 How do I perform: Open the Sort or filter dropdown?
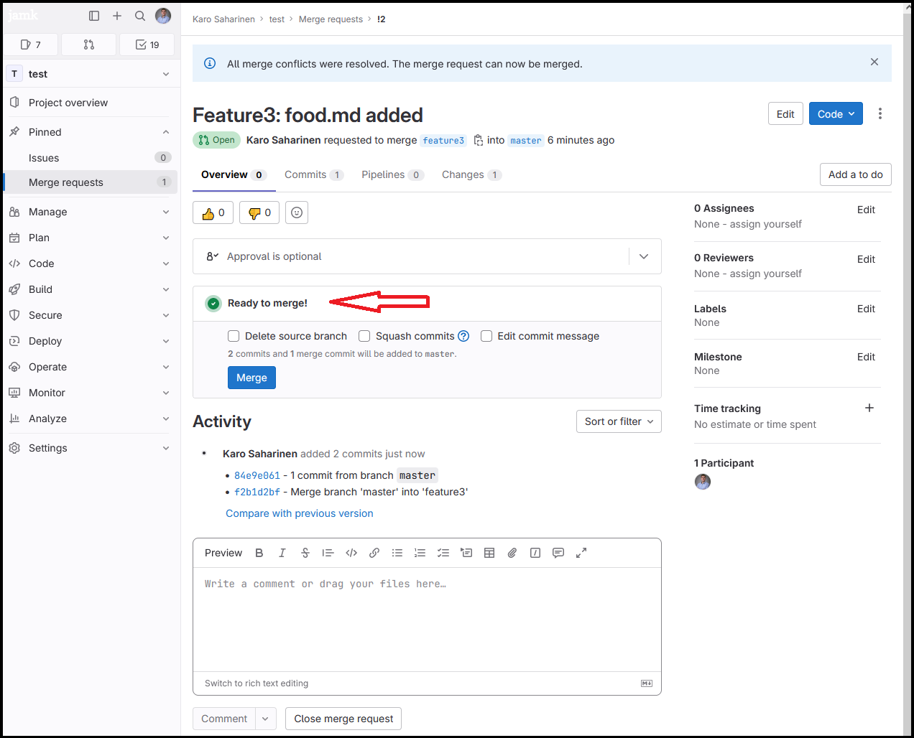(x=619, y=421)
